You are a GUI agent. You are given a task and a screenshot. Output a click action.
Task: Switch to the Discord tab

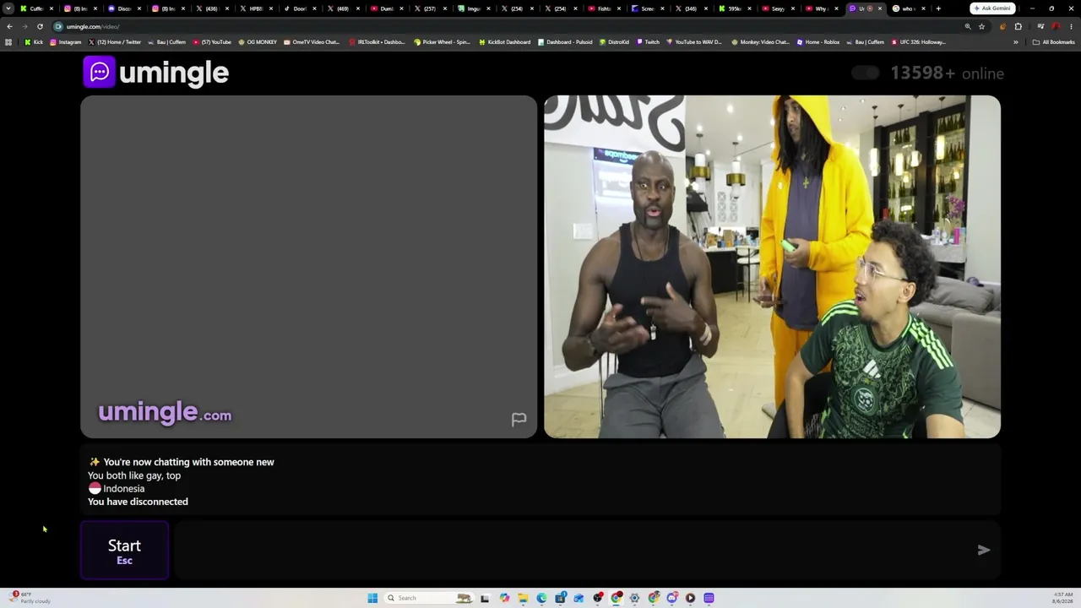click(124, 8)
